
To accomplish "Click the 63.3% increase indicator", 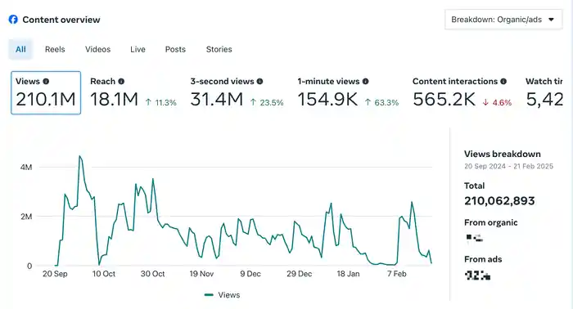I will (x=381, y=102).
